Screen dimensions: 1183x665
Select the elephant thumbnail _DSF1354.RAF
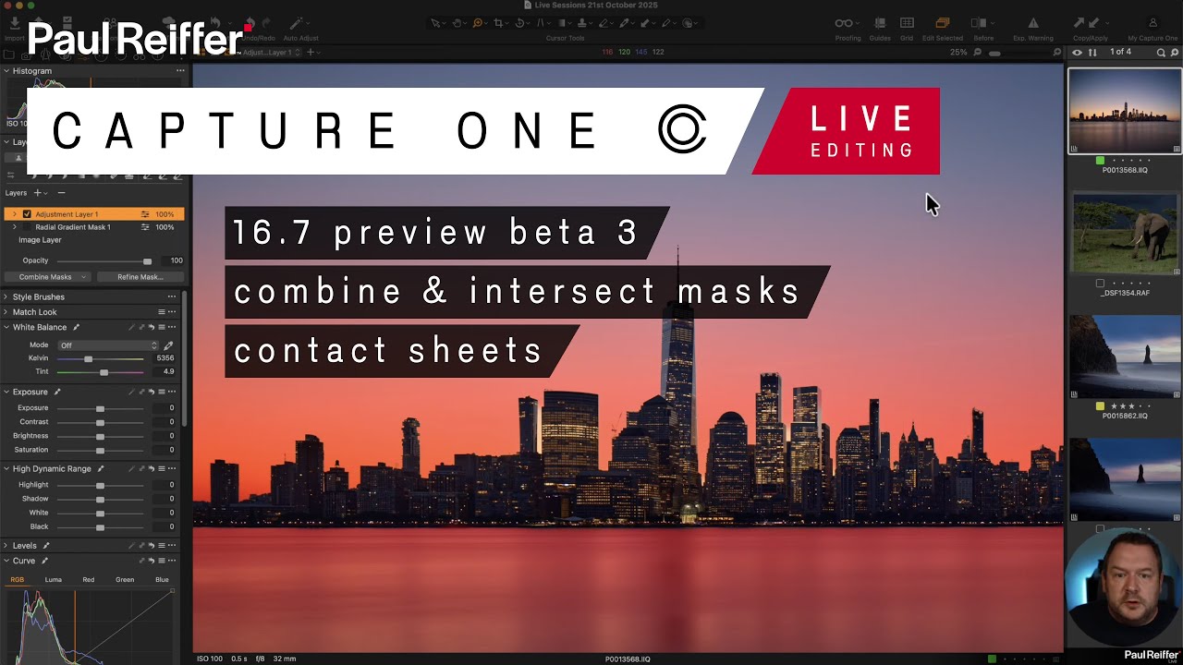click(1125, 235)
